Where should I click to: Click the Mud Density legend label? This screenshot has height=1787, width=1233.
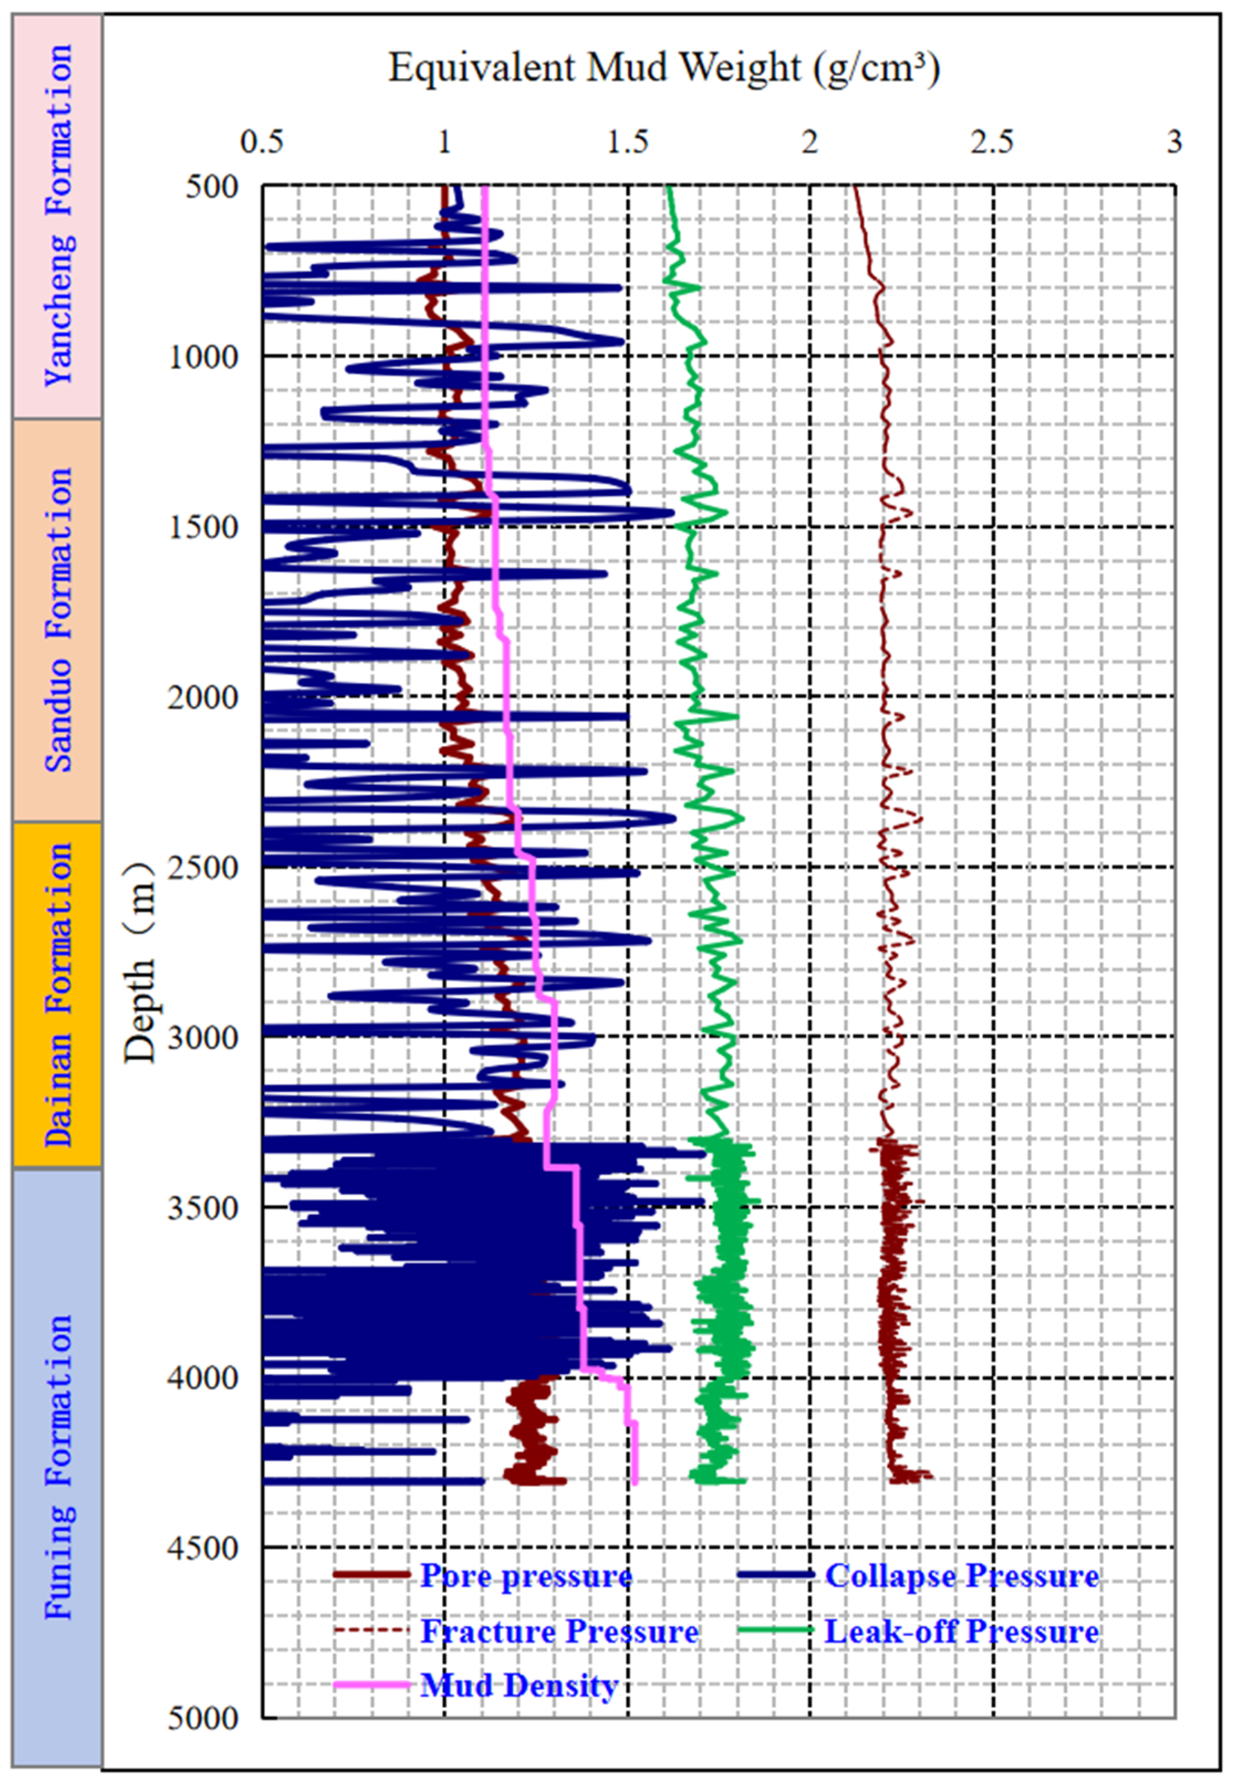(519, 1685)
